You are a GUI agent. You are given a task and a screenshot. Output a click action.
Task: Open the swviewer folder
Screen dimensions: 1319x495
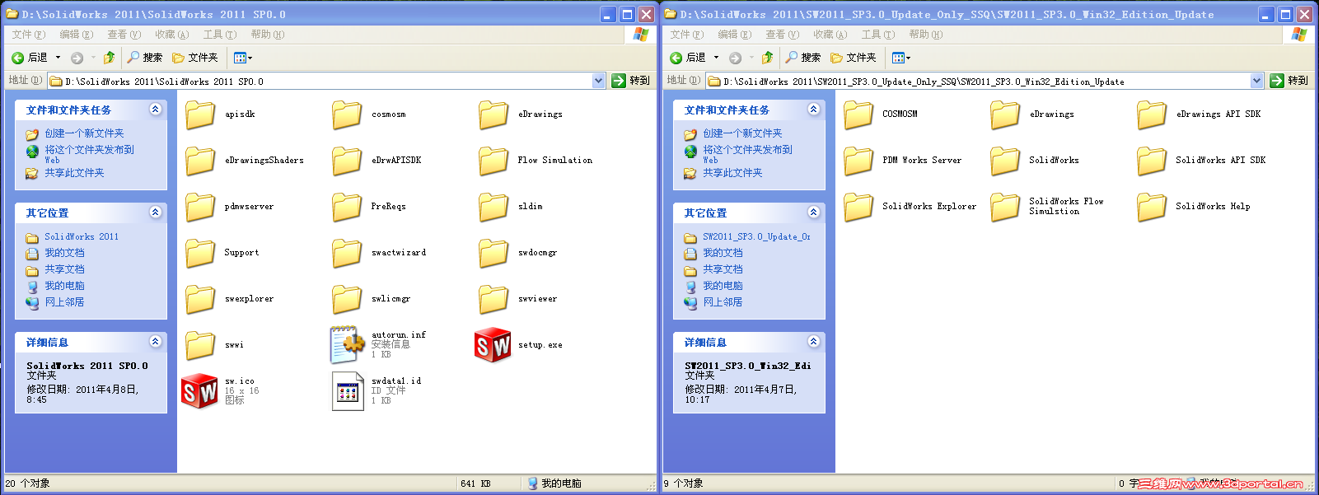pos(493,299)
